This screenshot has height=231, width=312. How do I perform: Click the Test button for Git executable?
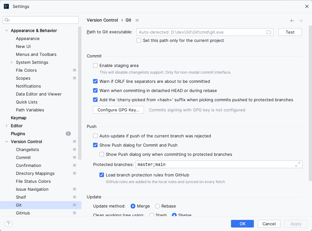290,32
